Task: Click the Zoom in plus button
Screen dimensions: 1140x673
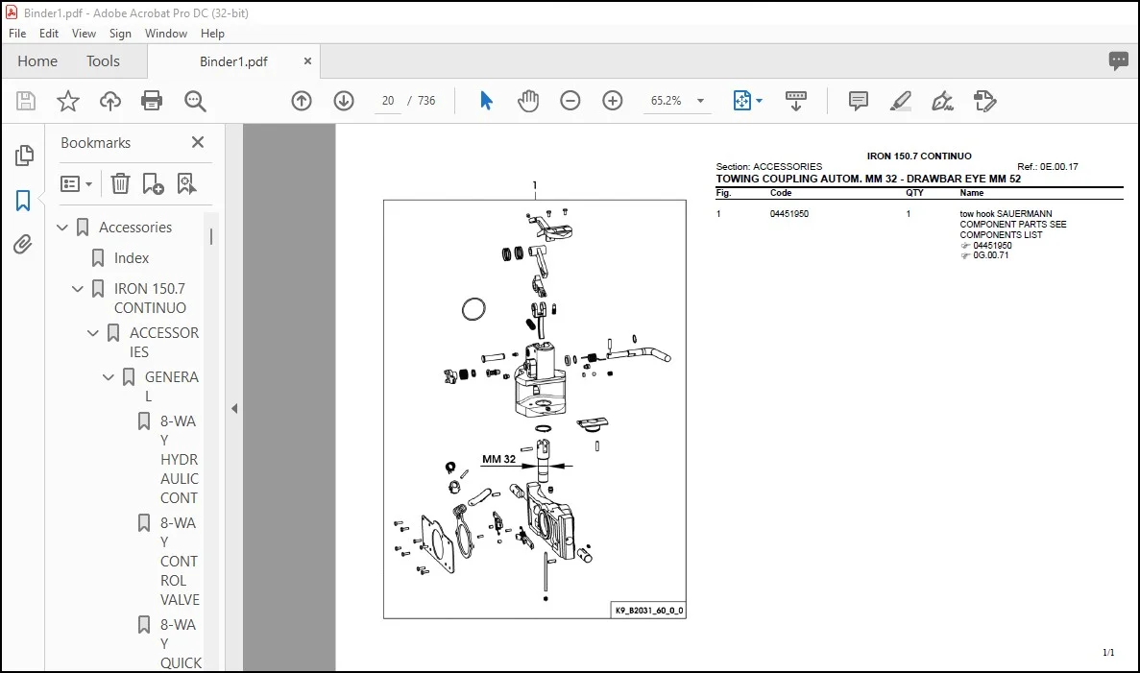Action: tap(612, 100)
